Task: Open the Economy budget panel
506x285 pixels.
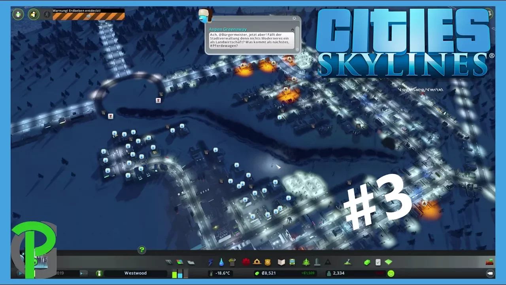Action: [367, 262]
